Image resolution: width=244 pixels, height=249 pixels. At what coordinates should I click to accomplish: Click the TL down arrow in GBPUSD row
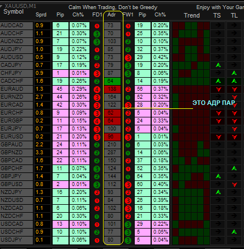[234, 184]
